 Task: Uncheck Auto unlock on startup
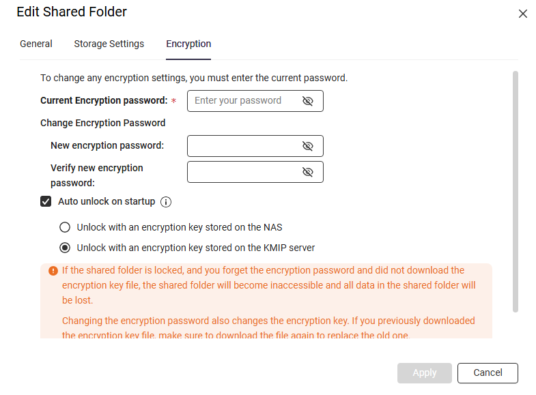[x=46, y=201]
